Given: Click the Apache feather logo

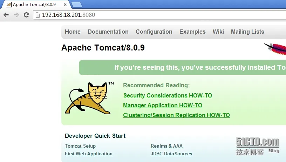Looking at the screenshot, I should (x=275, y=48).
